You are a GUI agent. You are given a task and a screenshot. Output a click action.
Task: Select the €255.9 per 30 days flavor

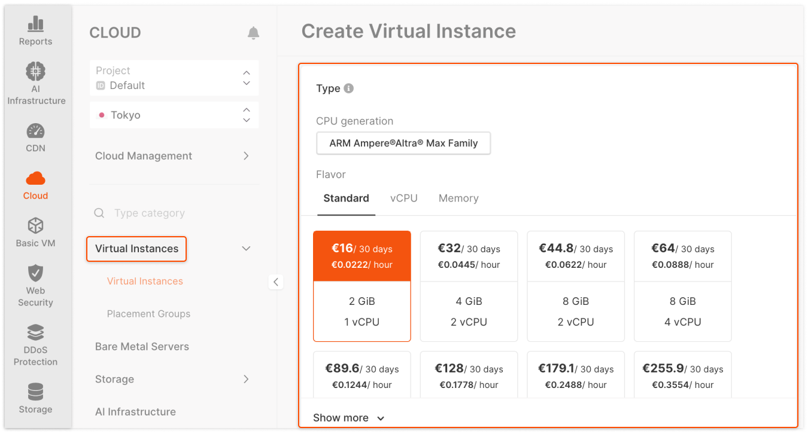point(683,375)
